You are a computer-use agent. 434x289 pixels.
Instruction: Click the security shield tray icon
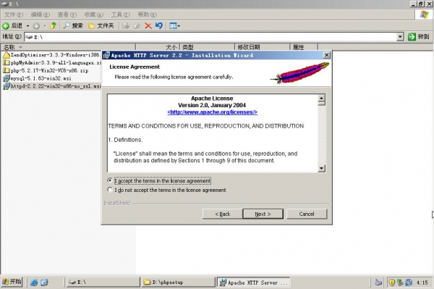(391, 282)
